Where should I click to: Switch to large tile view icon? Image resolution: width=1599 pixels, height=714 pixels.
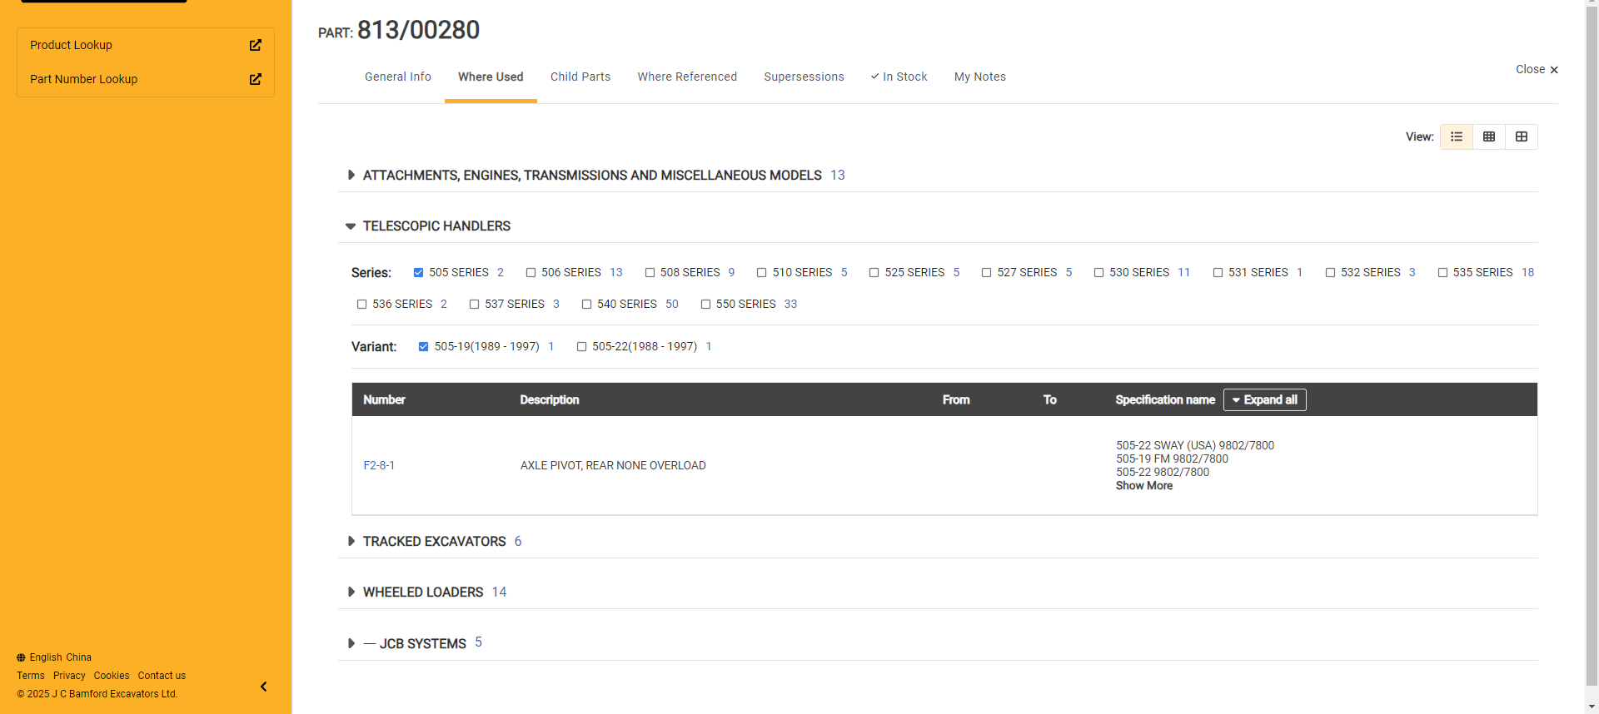pyautogui.click(x=1521, y=136)
